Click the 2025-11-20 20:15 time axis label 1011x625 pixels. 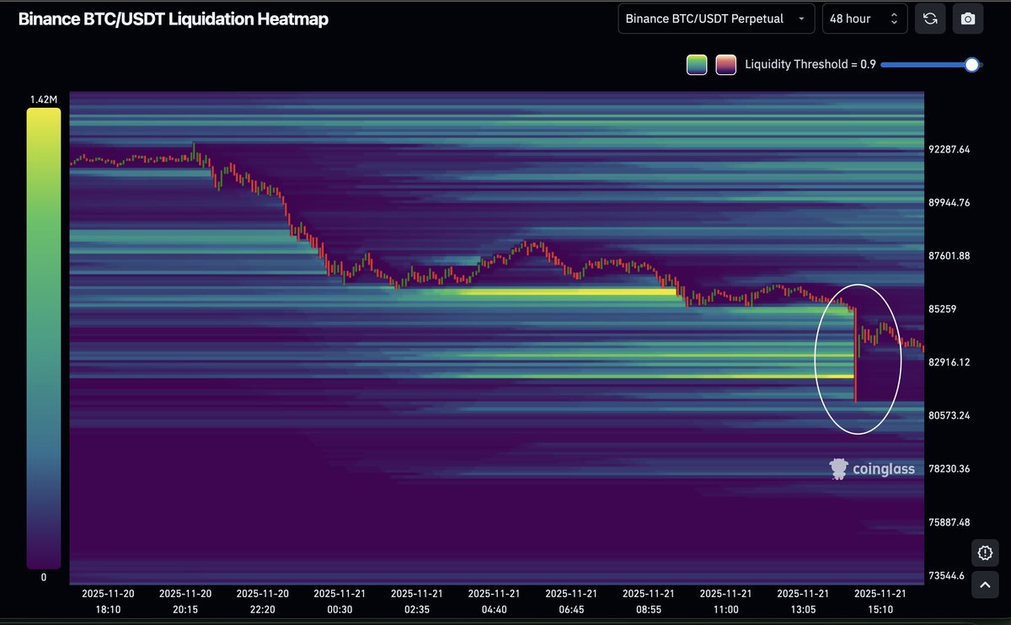click(x=185, y=601)
